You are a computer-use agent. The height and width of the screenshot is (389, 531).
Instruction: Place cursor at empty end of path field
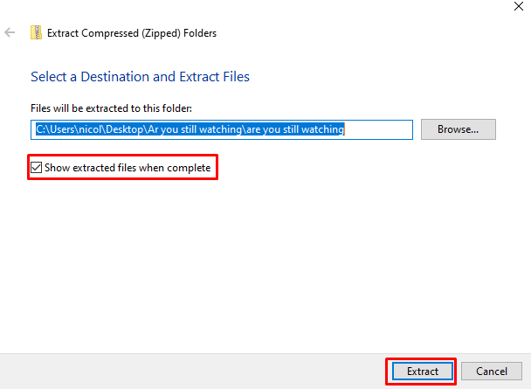[x=380, y=129]
